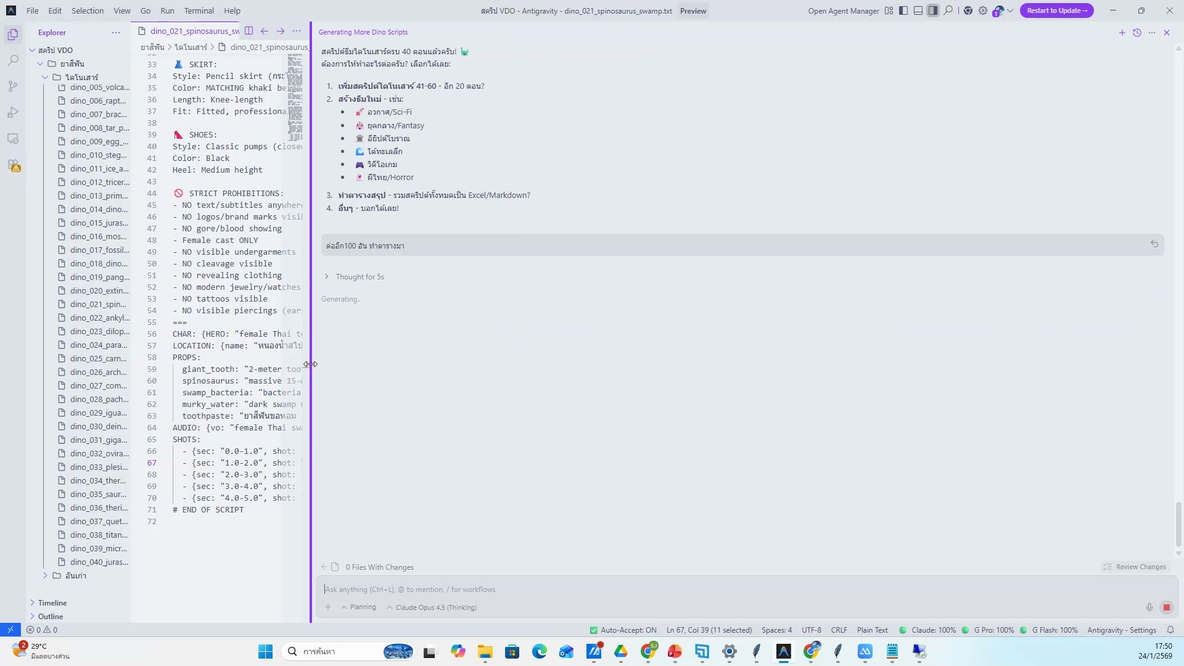1184x666 pixels.
Task: Click the split editor icon
Action: click(249, 31)
